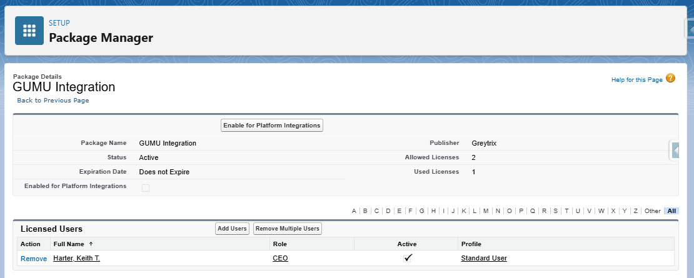Filter users by letter I

(443, 211)
